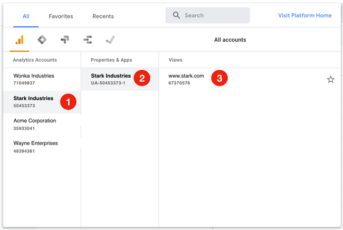The width and height of the screenshot is (343, 230).
Task: Choose the Acme Corporation account
Action: [x=42, y=124]
